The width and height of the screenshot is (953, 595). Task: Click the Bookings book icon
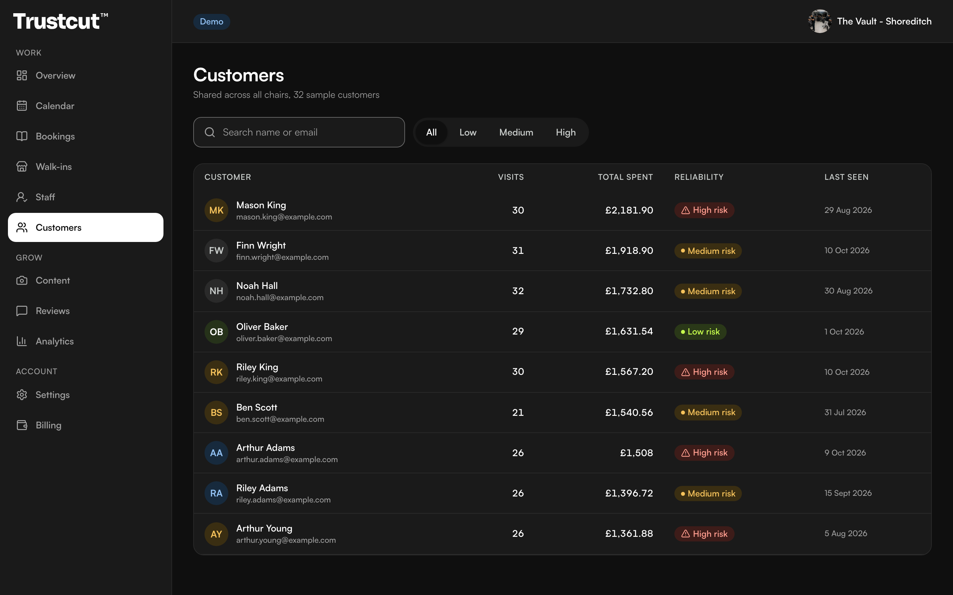pyautogui.click(x=22, y=136)
